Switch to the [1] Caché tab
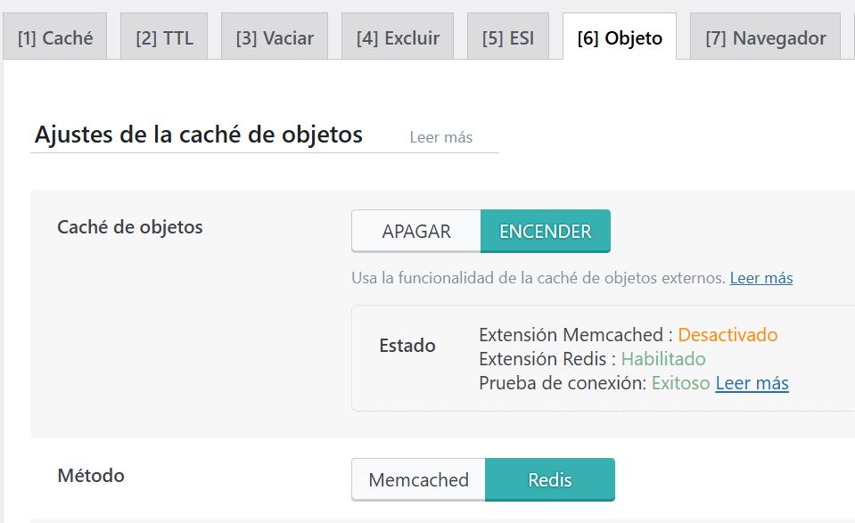This screenshot has height=523, width=855. point(54,38)
